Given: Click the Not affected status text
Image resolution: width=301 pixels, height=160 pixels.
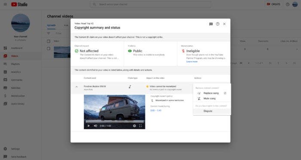Looking at the screenshot, I should [x=89, y=51].
